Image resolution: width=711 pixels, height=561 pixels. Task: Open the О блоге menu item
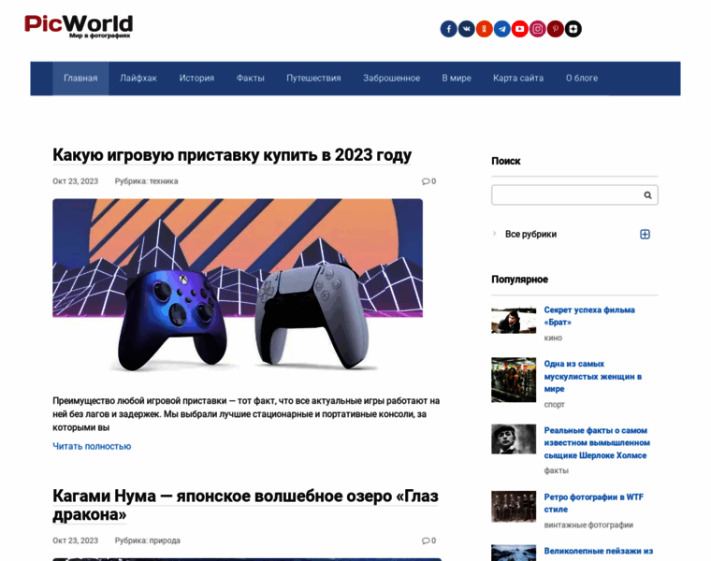coord(582,78)
